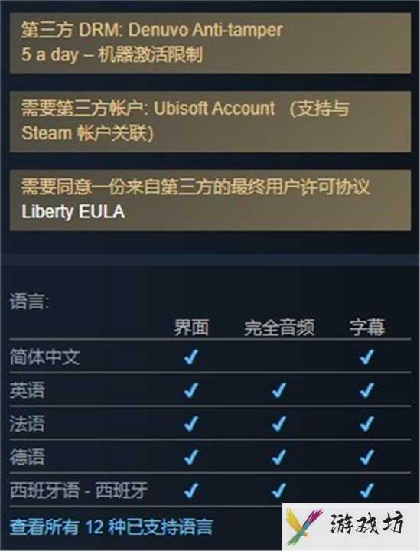Click the Simplified Chinese subtitles checkmark
Viewport: 420px width, 551px height.
366,357
